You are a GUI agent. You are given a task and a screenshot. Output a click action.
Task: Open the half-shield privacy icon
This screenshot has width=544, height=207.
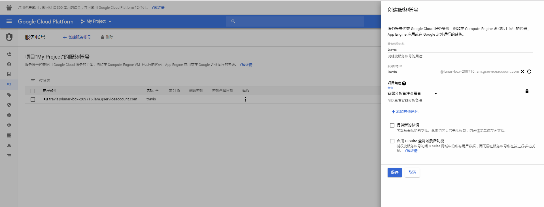click(x=9, y=105)
